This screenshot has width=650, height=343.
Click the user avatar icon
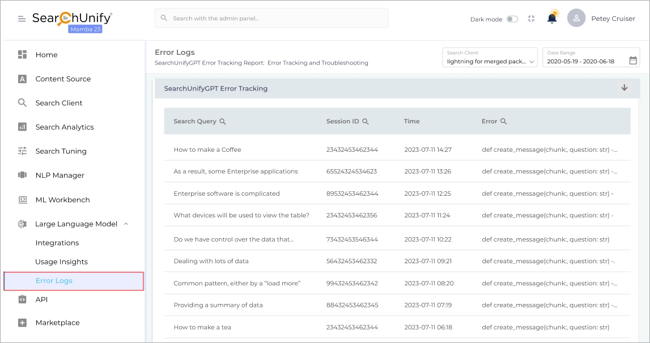(x=576, y=18)
